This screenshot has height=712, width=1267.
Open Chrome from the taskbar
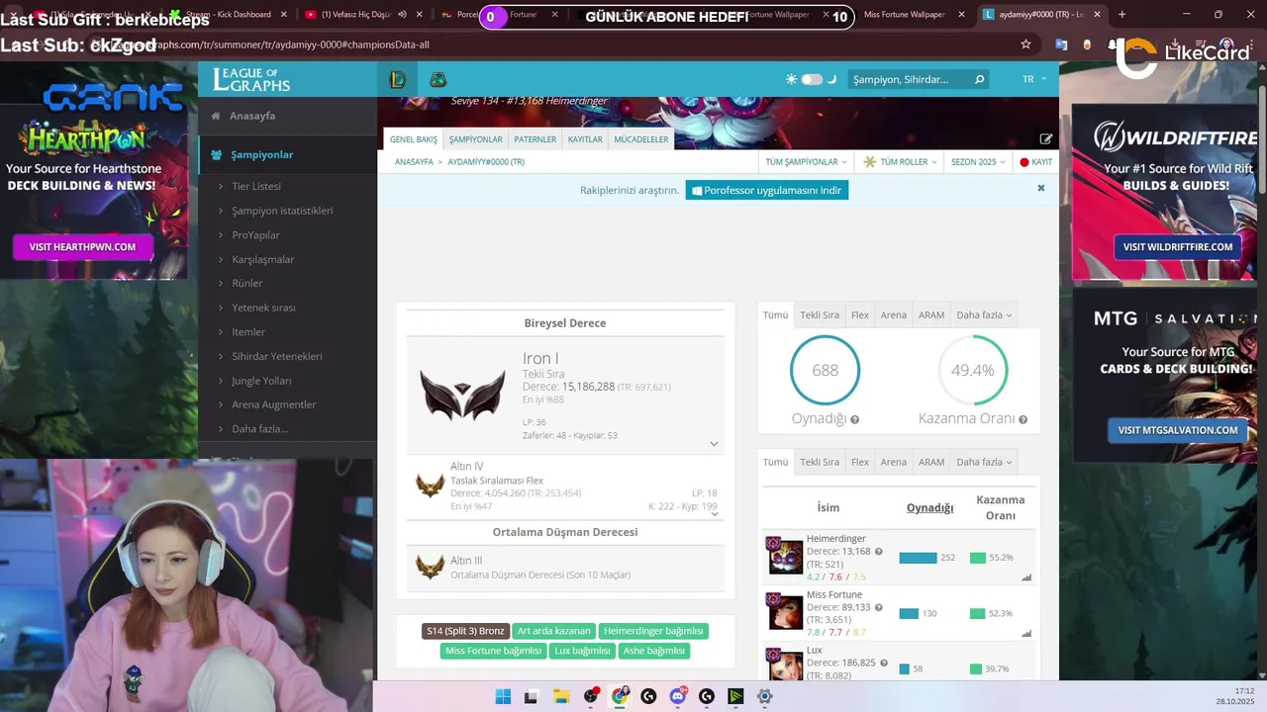click(x=620, y=696)
